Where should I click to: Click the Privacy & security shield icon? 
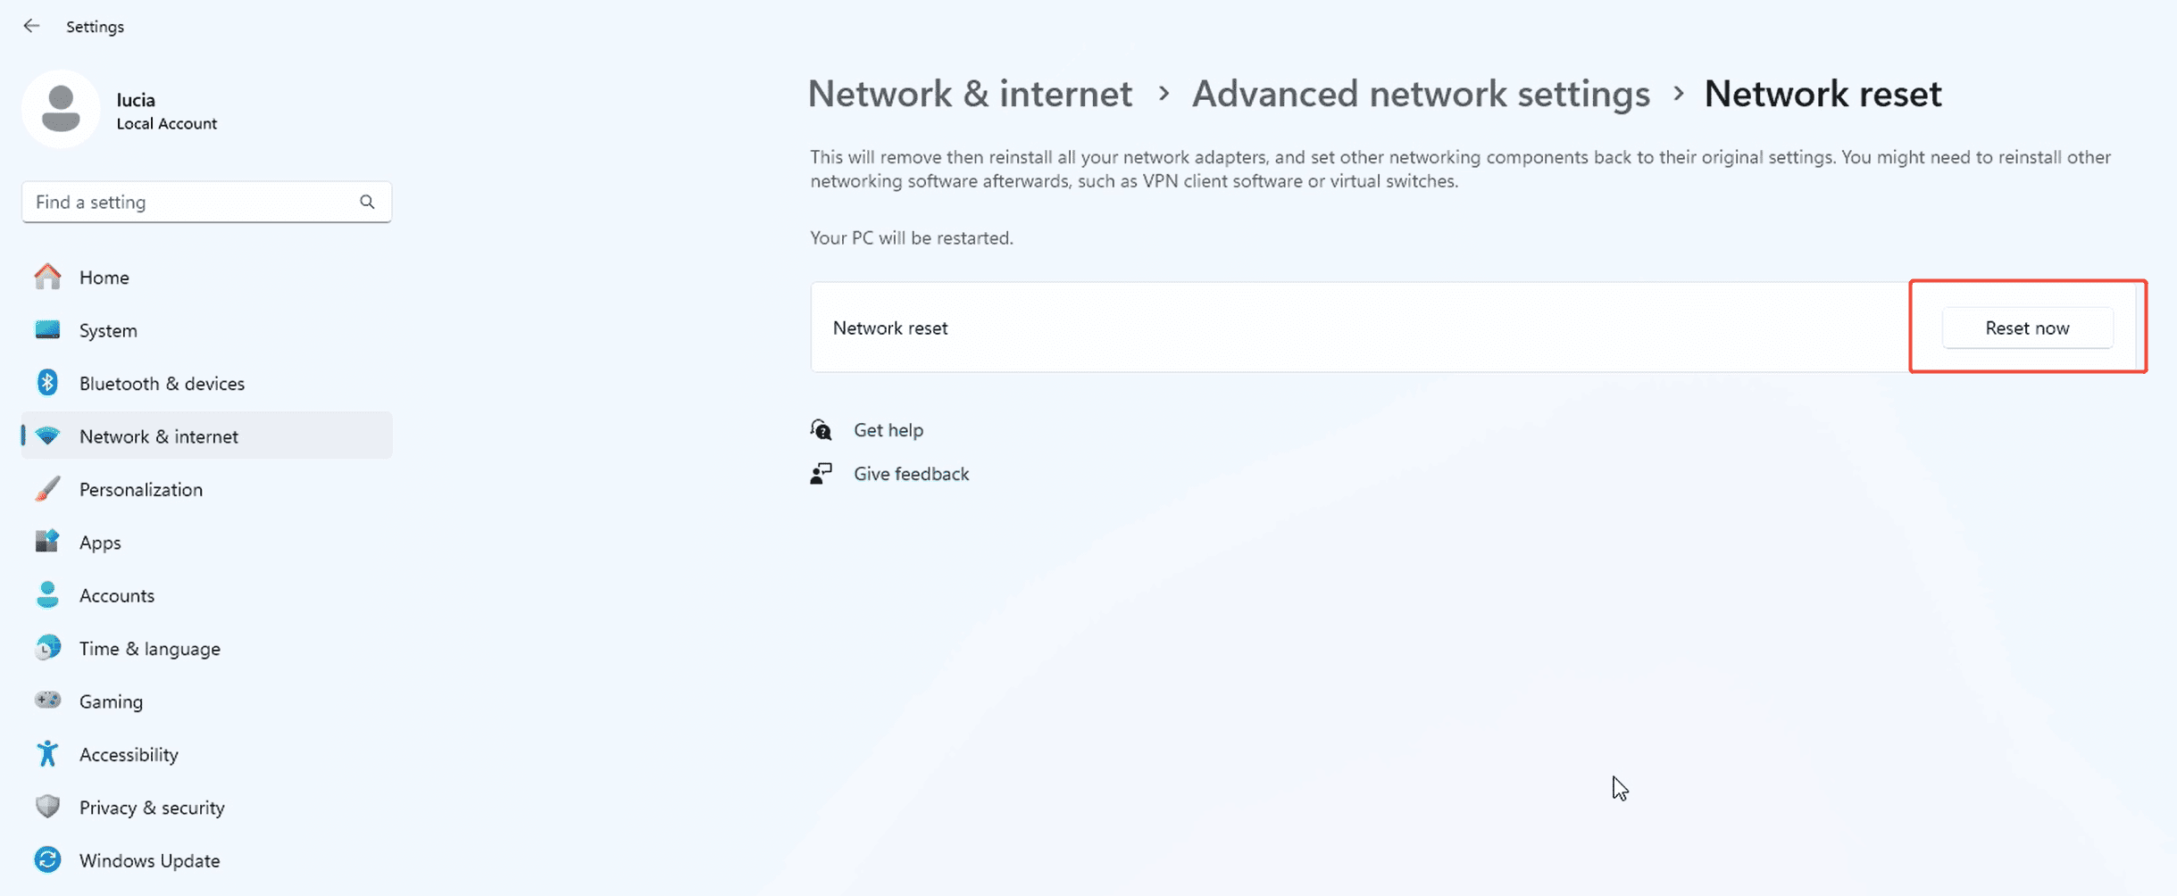[46, 807]
